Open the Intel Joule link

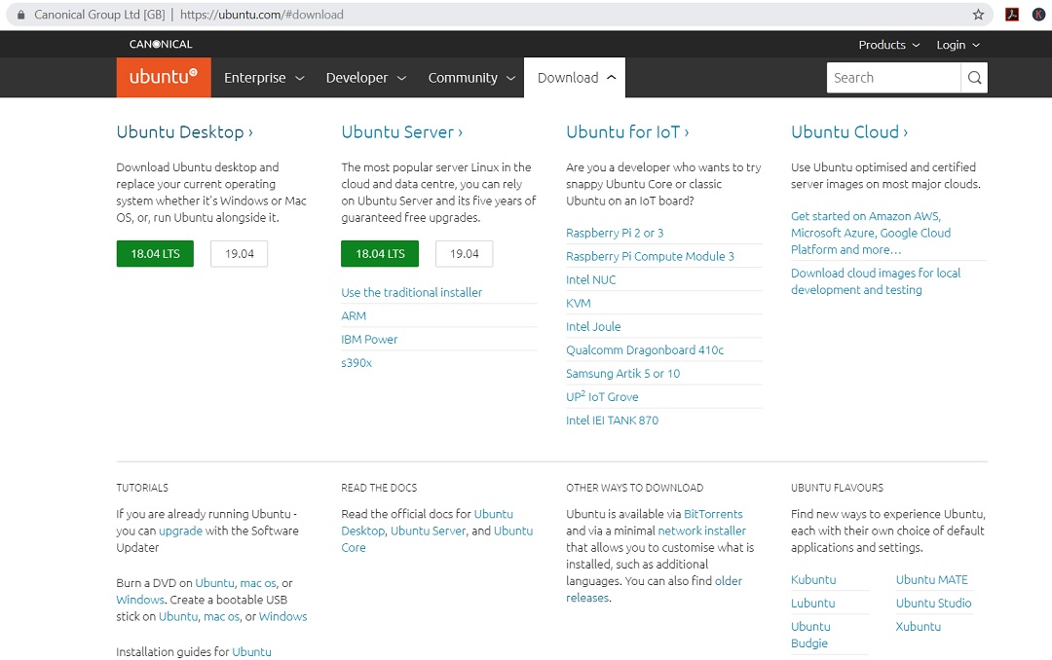593,327
